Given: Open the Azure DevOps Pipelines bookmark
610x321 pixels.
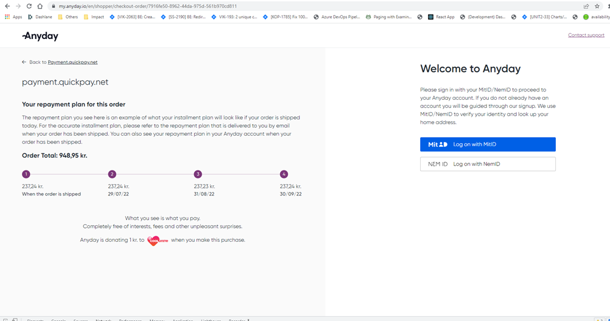Looking at the screenshot, I should click(337, 17).
